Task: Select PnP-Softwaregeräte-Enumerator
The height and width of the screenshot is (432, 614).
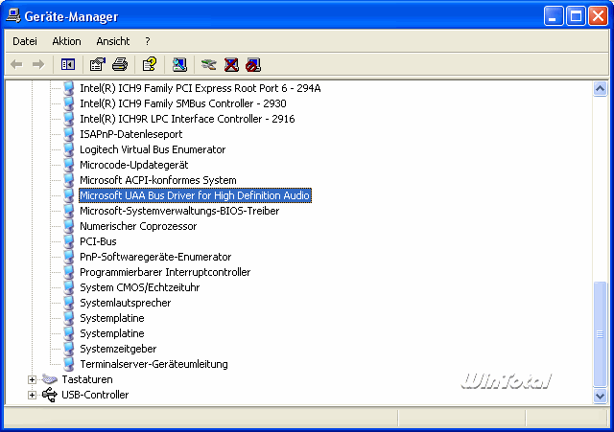Action: pyautogui.click(x=155, y=257)
